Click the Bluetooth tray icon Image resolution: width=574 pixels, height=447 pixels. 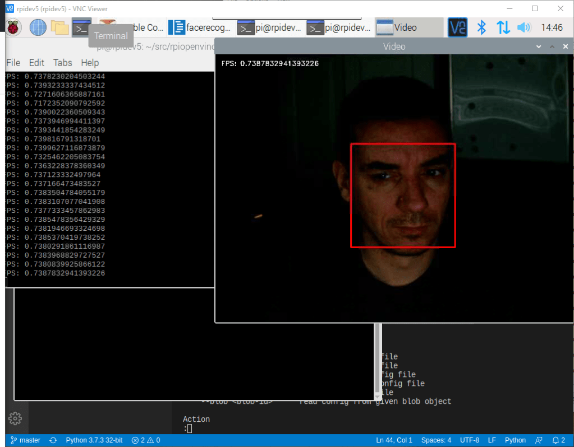(x=481, y=27)
